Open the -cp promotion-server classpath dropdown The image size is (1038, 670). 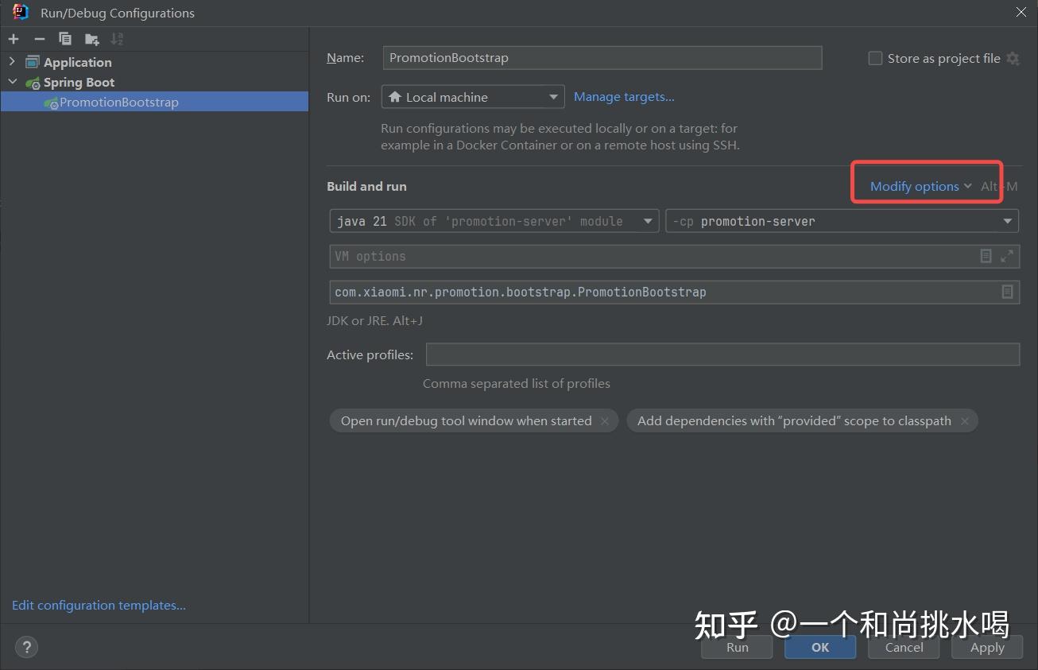1009,221
